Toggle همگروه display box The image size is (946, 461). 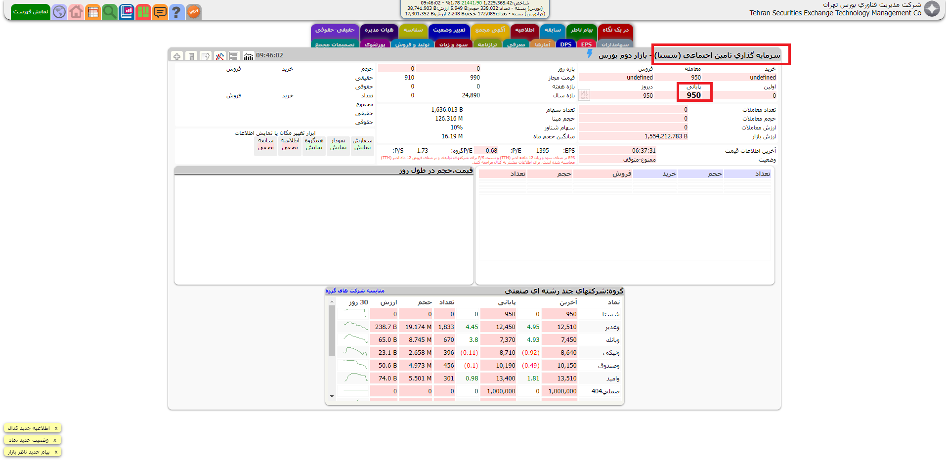point(314,146)
